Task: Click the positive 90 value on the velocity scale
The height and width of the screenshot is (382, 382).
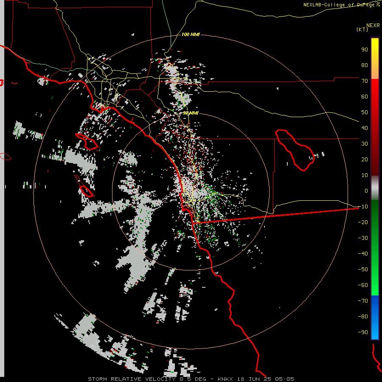Action: (x=365, y=50)
